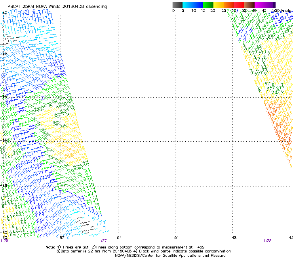This screenshot has width=293, height=258.
Task: Click the latitude label '-42'
Action: [x=4, y=54]
